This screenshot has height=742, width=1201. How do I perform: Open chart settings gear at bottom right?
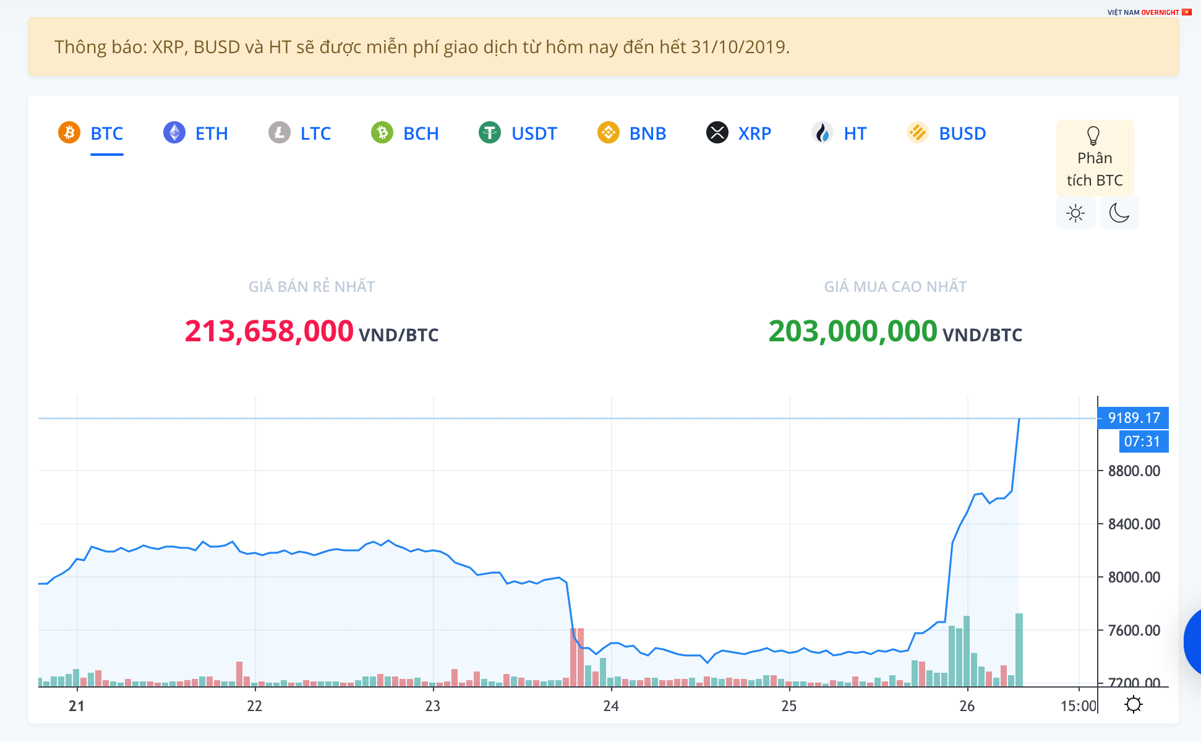(x=1133, y=704)
